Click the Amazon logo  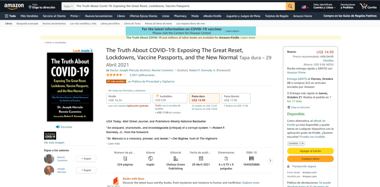point(14,6)
